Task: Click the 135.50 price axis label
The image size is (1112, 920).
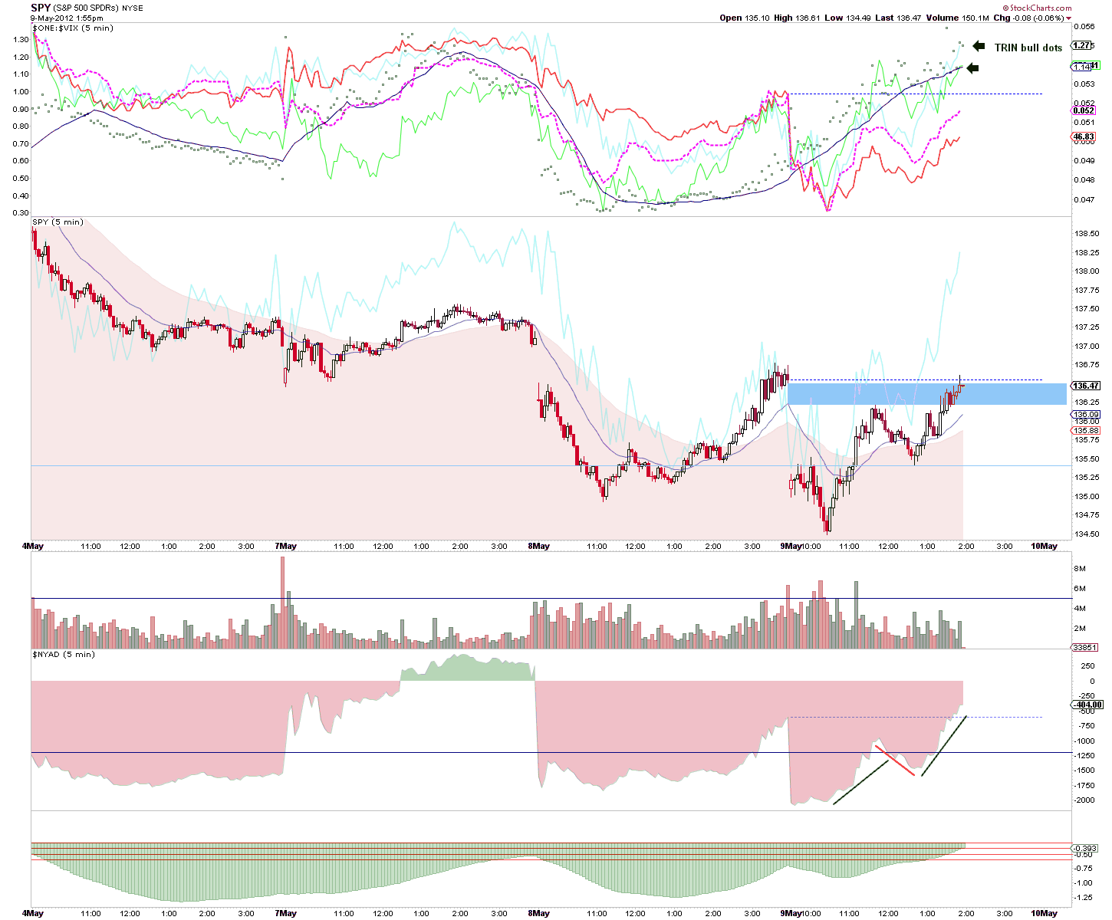Action: 1086,459
